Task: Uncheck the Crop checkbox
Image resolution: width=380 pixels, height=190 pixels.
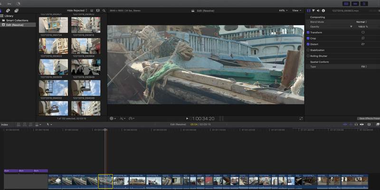Action: pyautogui.click(x=308, y=38)
